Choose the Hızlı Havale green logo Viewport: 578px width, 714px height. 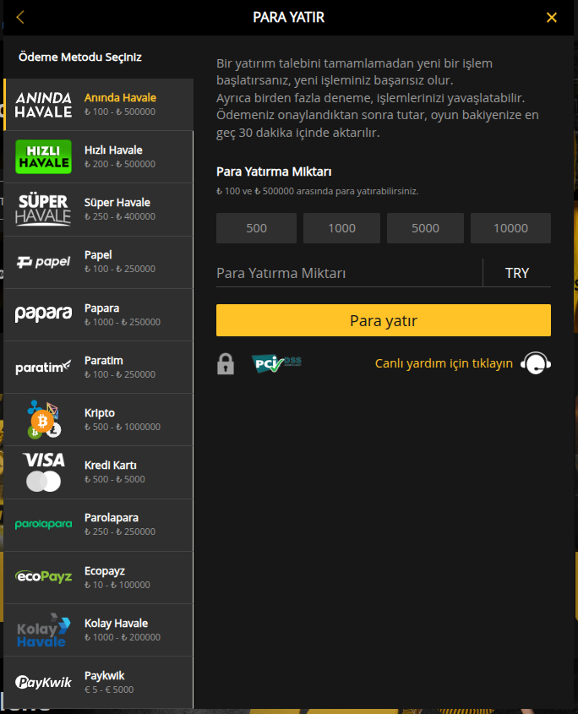[43, 156]
